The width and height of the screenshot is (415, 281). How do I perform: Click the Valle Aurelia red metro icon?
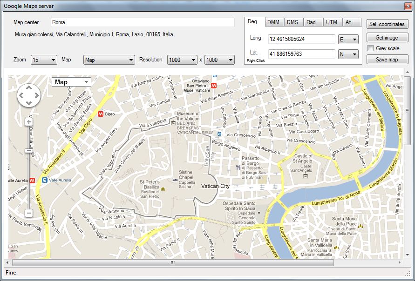(x=32, y=181)
